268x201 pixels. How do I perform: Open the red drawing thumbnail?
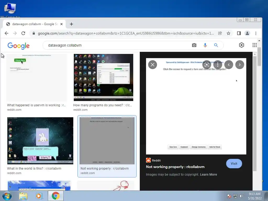click(106, 186)
